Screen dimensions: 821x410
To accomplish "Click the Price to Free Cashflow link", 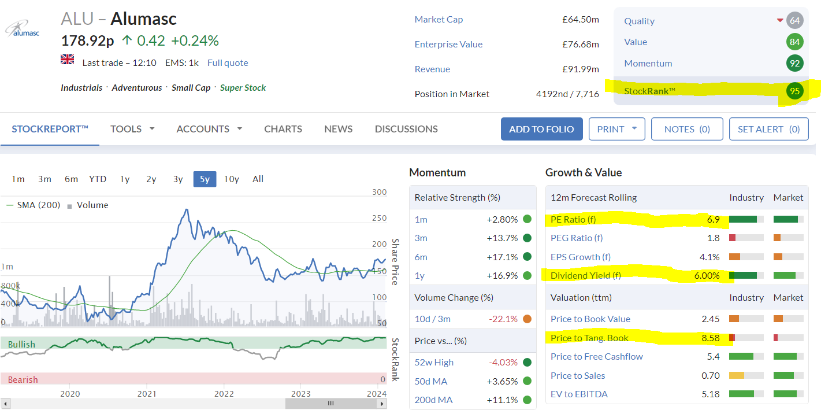I will 597,356.
